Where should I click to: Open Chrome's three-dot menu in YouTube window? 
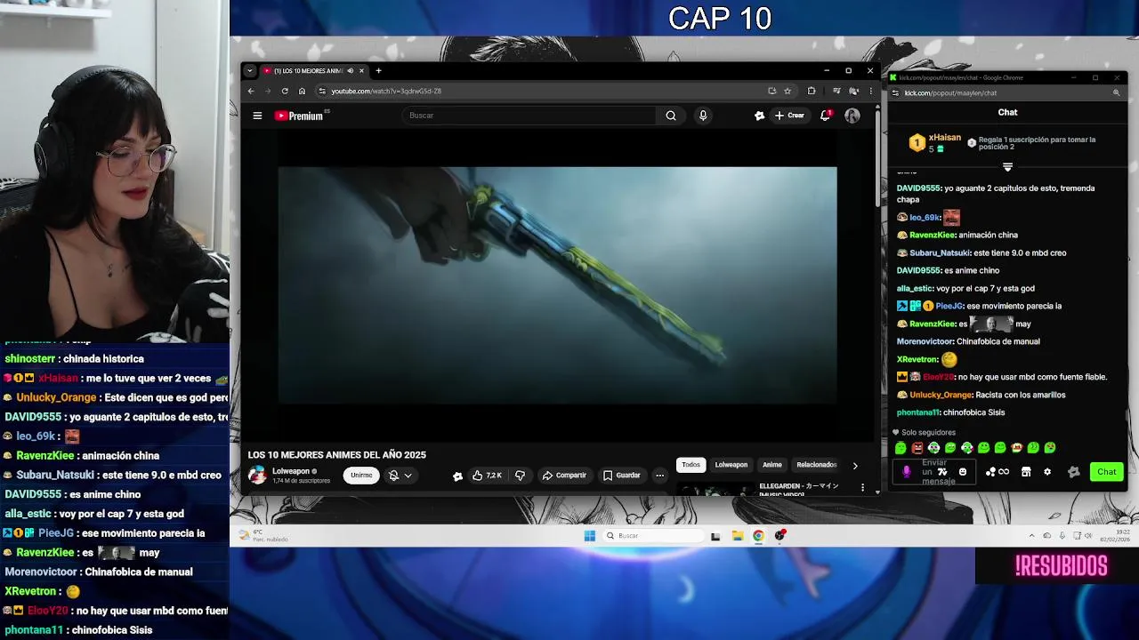pyautogui.click(x=870, y=91)
